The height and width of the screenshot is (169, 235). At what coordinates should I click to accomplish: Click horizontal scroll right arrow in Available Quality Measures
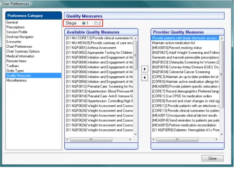(x=130, y=140)
